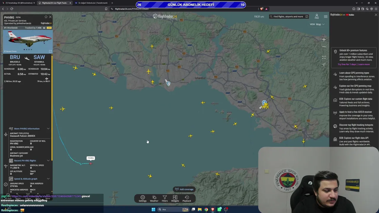Image resolution: width=379 pixels, height=213 pixels.
Task: Click the Istanbul Airport pin near Bakırköy
Action: tap(168, 83)
